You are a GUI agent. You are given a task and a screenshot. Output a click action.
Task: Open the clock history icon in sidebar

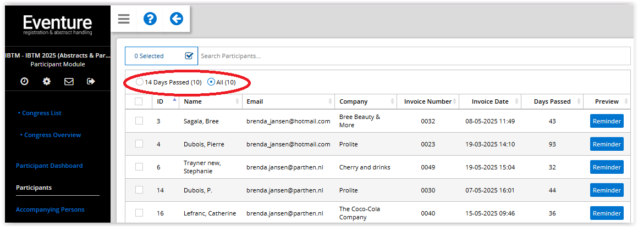pos(24,82)
